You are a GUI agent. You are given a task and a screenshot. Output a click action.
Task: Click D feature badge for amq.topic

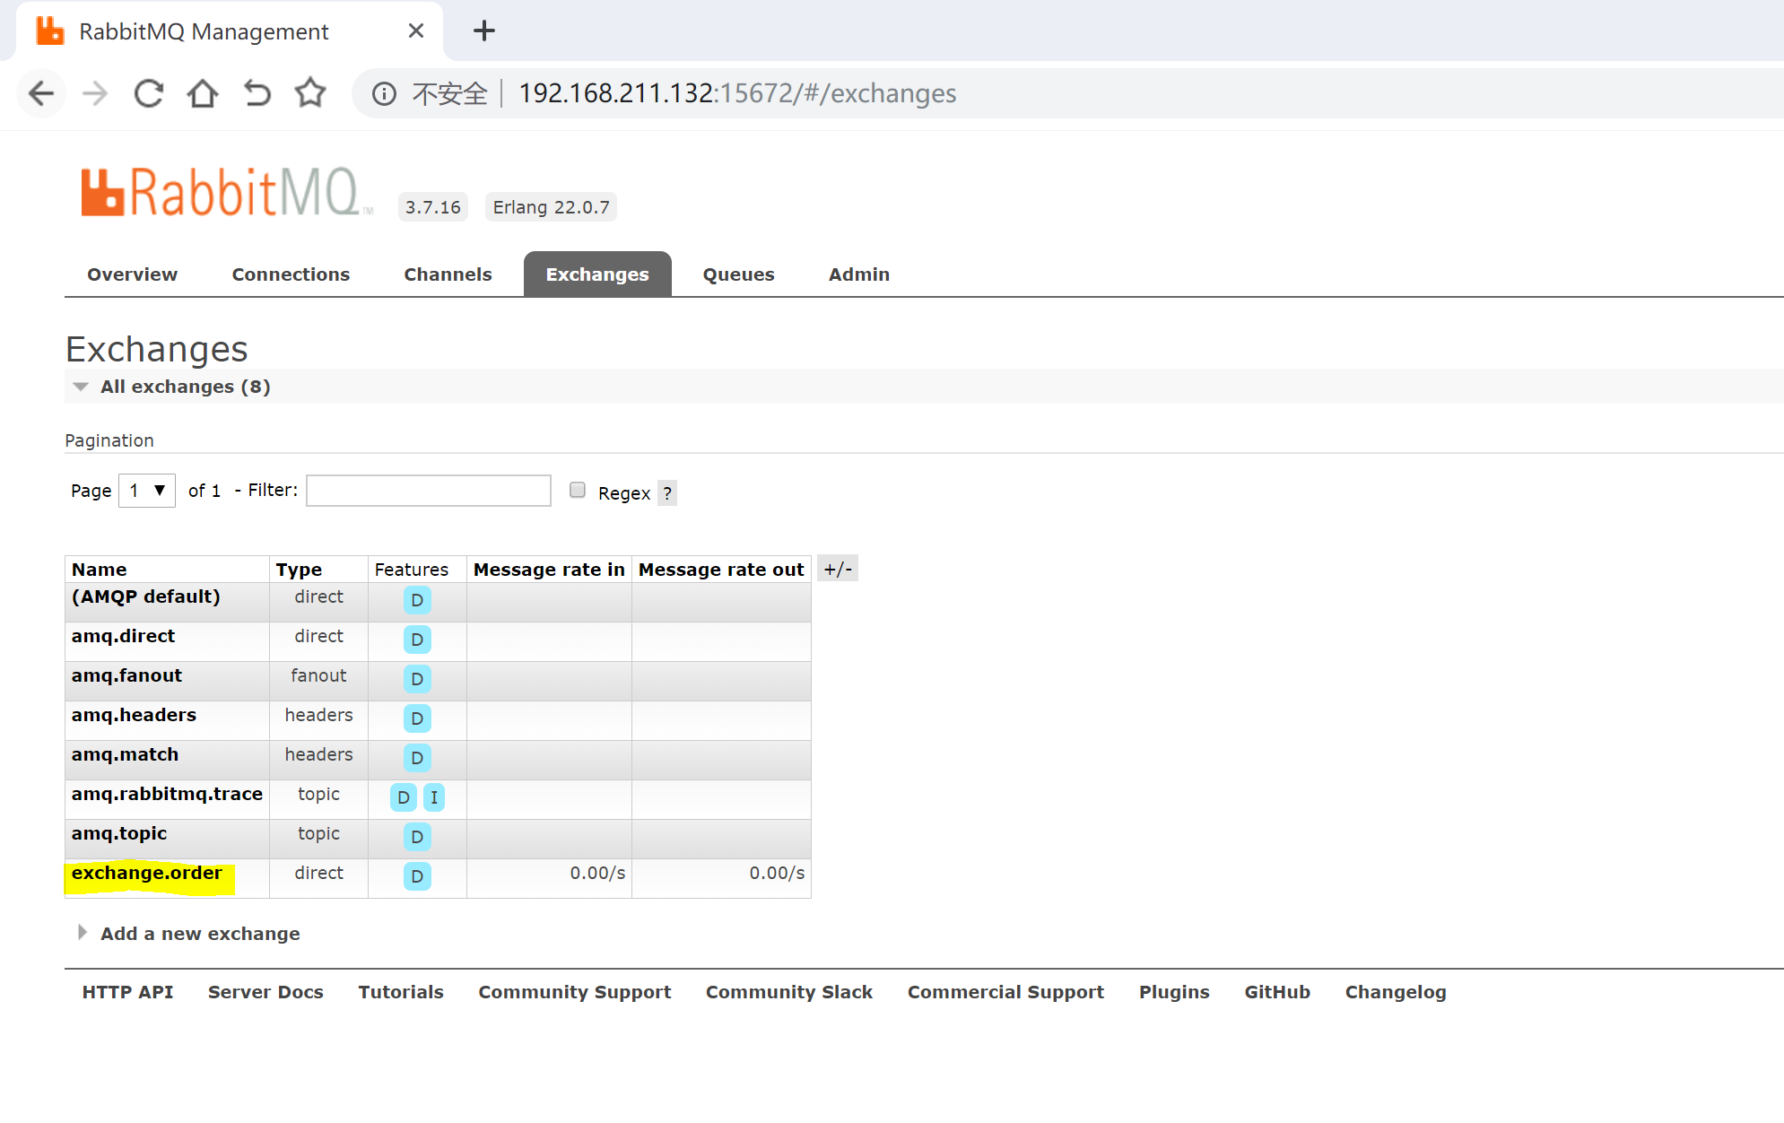417,837
